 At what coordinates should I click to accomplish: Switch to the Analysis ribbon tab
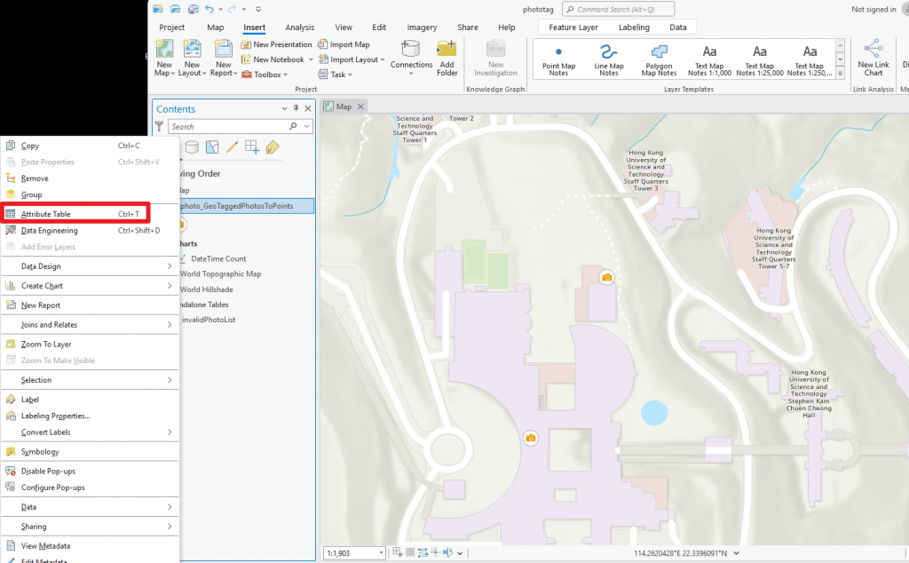(x=300, y=28)
